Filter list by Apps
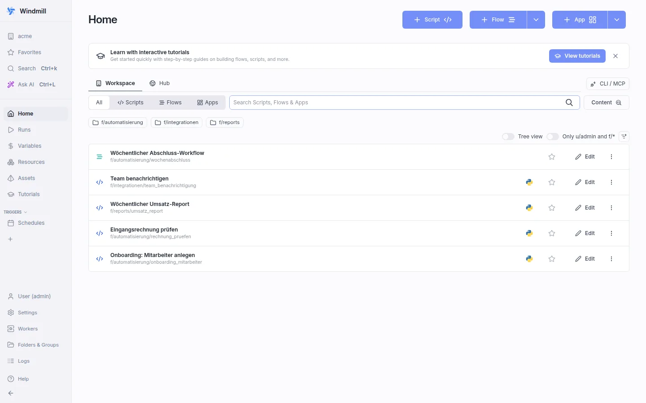This screenshot has height=403, width=646. coord(207,103)
